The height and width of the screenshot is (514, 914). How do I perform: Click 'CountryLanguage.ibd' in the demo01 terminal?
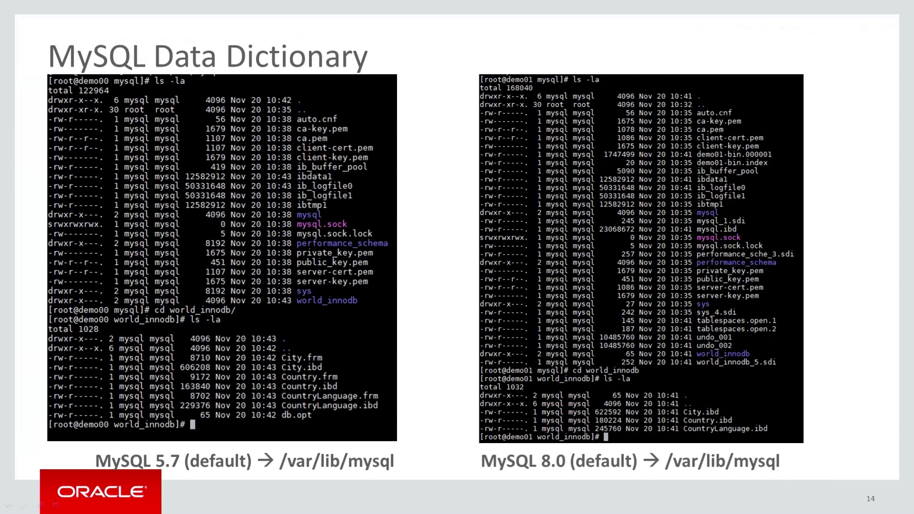(x=725, y=428)
